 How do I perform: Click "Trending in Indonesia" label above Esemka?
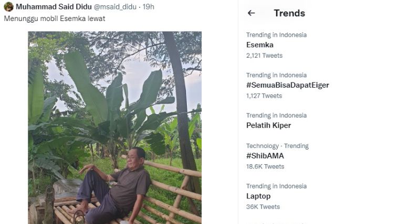pyautogui.click(x=276, y=35)
